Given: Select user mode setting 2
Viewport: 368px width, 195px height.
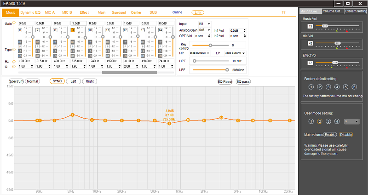Looking at the screenshot, I should (320, 121).
